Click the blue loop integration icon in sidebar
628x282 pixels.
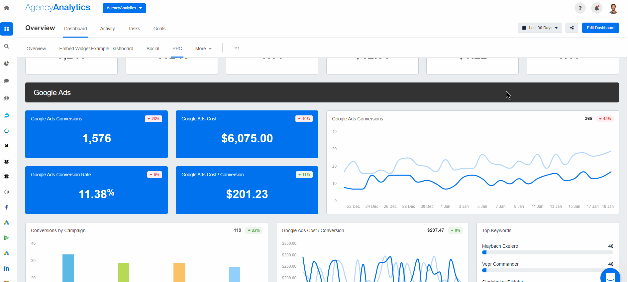(6, 115)
